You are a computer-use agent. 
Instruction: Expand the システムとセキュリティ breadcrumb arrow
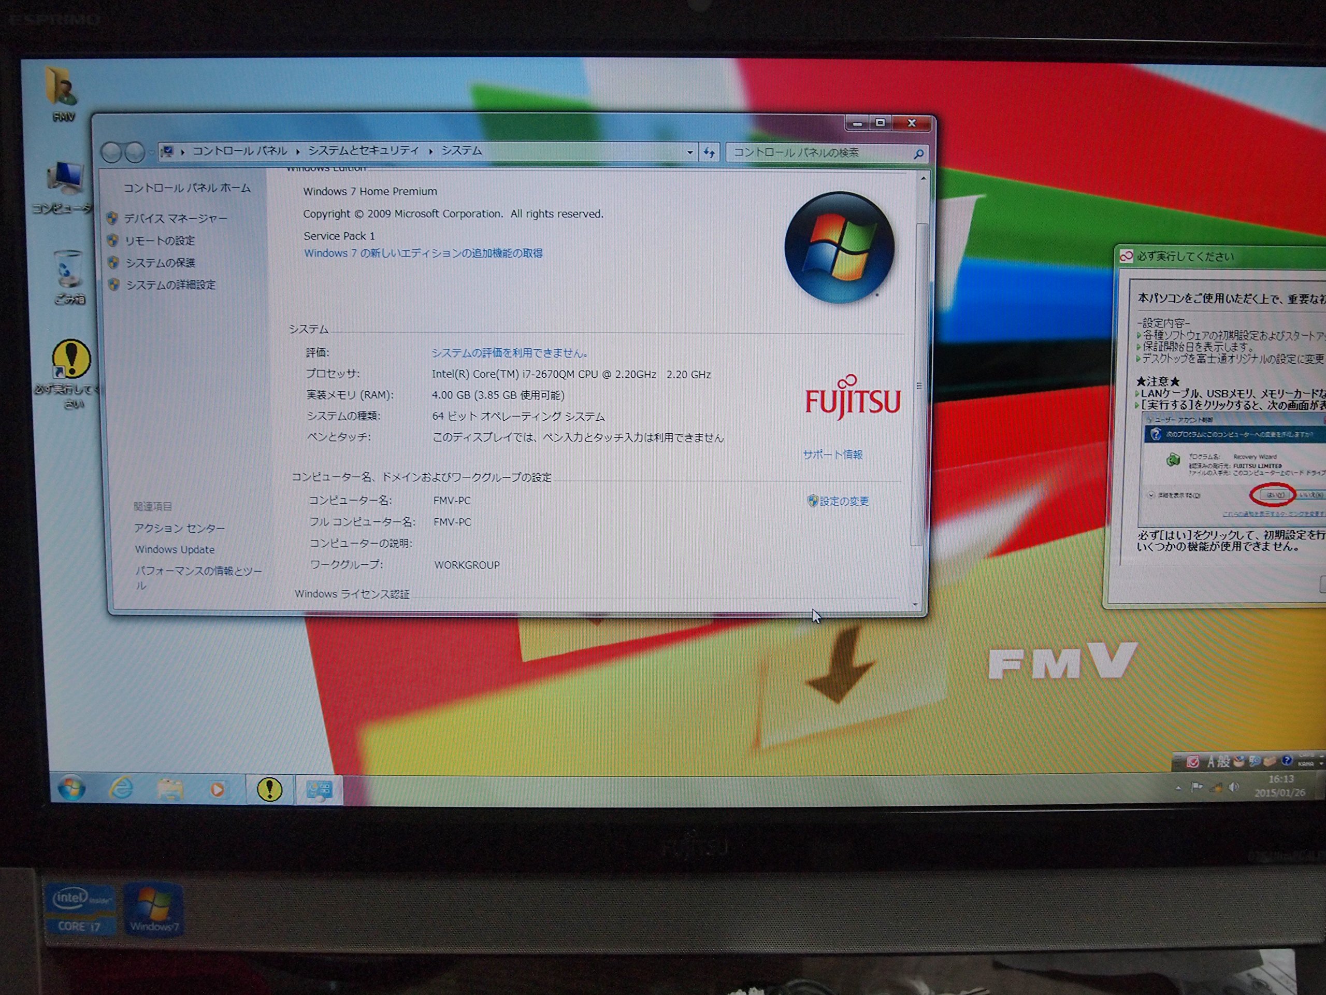coord(430,151)
